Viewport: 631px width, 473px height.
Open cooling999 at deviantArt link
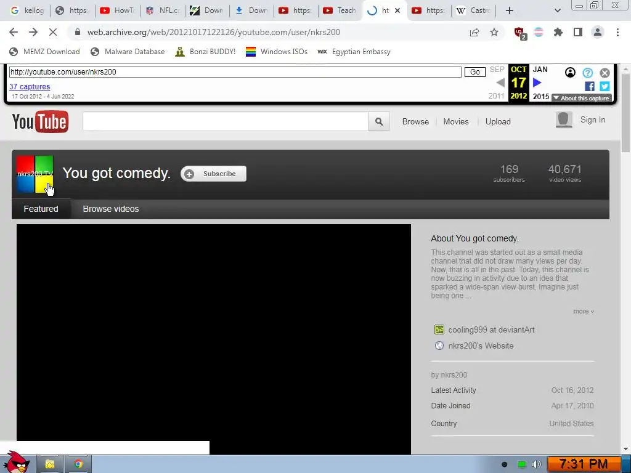click(491, 330)
